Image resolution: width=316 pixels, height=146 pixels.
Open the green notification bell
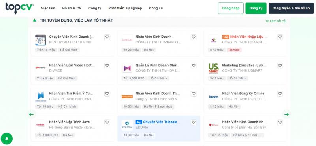point(6,139)
